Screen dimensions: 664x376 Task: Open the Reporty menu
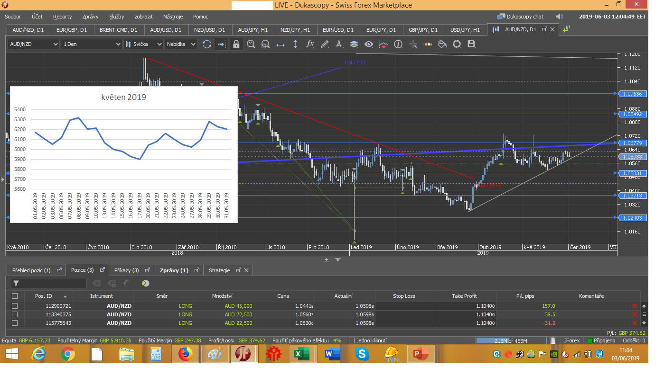coord(62,17)
